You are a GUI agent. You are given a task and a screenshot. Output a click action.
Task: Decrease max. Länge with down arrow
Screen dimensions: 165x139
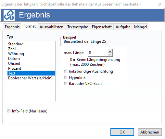point(110,54)
